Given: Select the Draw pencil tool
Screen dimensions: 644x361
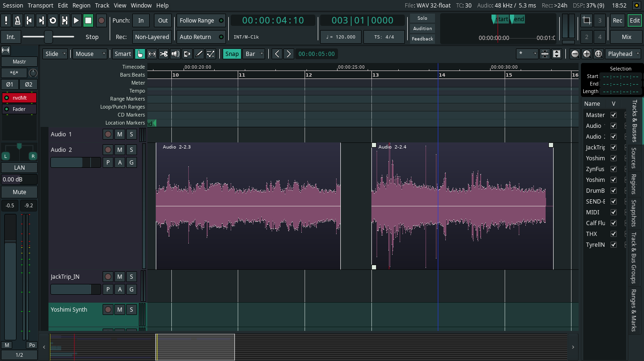Looking at the screenshot, I should click(x=199, y=54).
